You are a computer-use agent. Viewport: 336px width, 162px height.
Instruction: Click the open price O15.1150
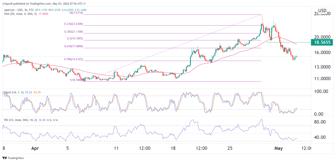click(42, 10)
